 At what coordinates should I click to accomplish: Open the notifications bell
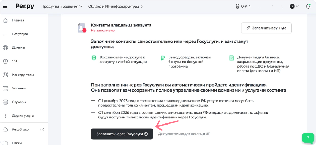click(308, 7)
